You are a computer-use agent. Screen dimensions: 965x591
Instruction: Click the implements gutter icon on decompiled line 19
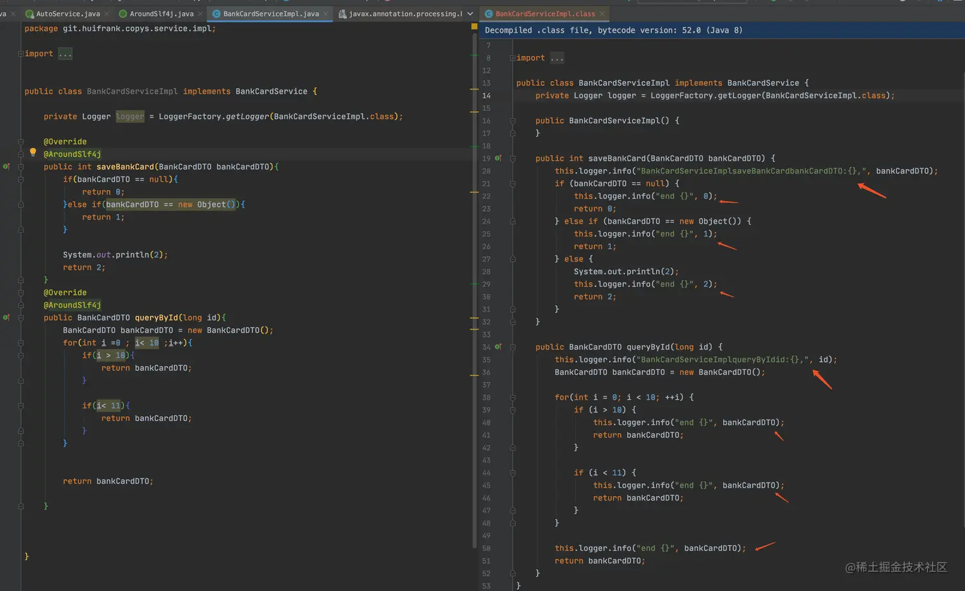498,158
